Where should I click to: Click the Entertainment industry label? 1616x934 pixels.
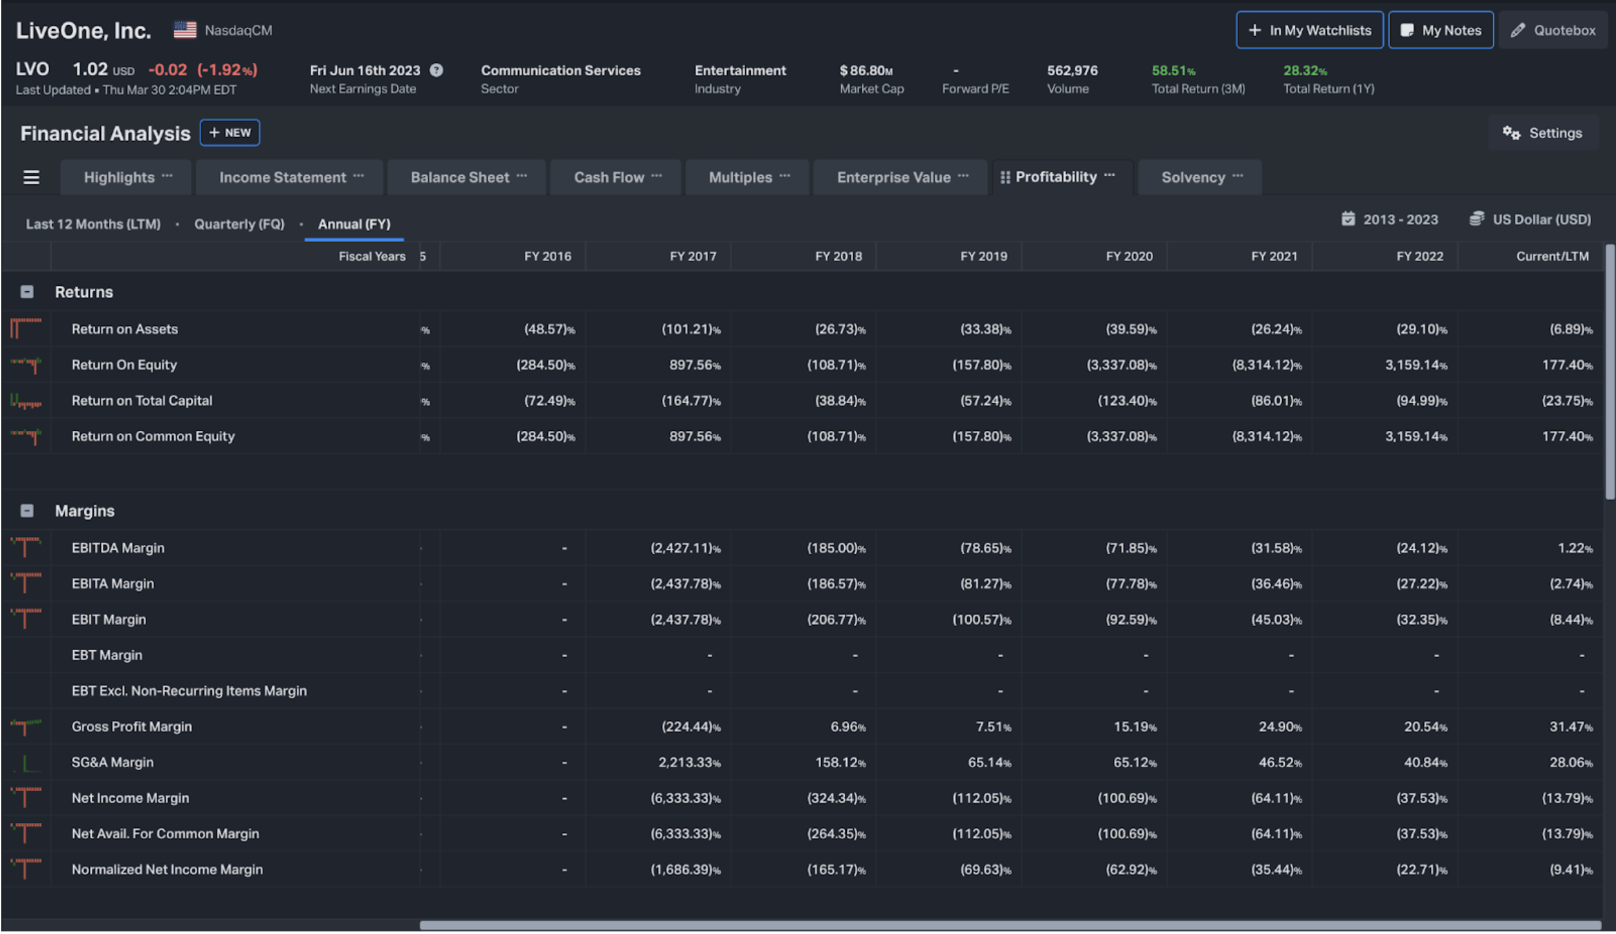click(x=740, y=71)
